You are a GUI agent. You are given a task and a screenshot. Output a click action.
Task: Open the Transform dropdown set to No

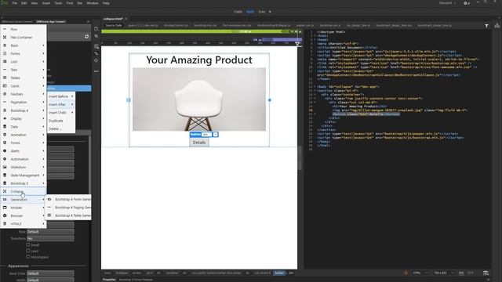pyautogui.click(x=50, y=238)
